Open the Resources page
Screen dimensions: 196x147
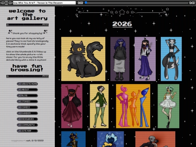click(27, 119)
